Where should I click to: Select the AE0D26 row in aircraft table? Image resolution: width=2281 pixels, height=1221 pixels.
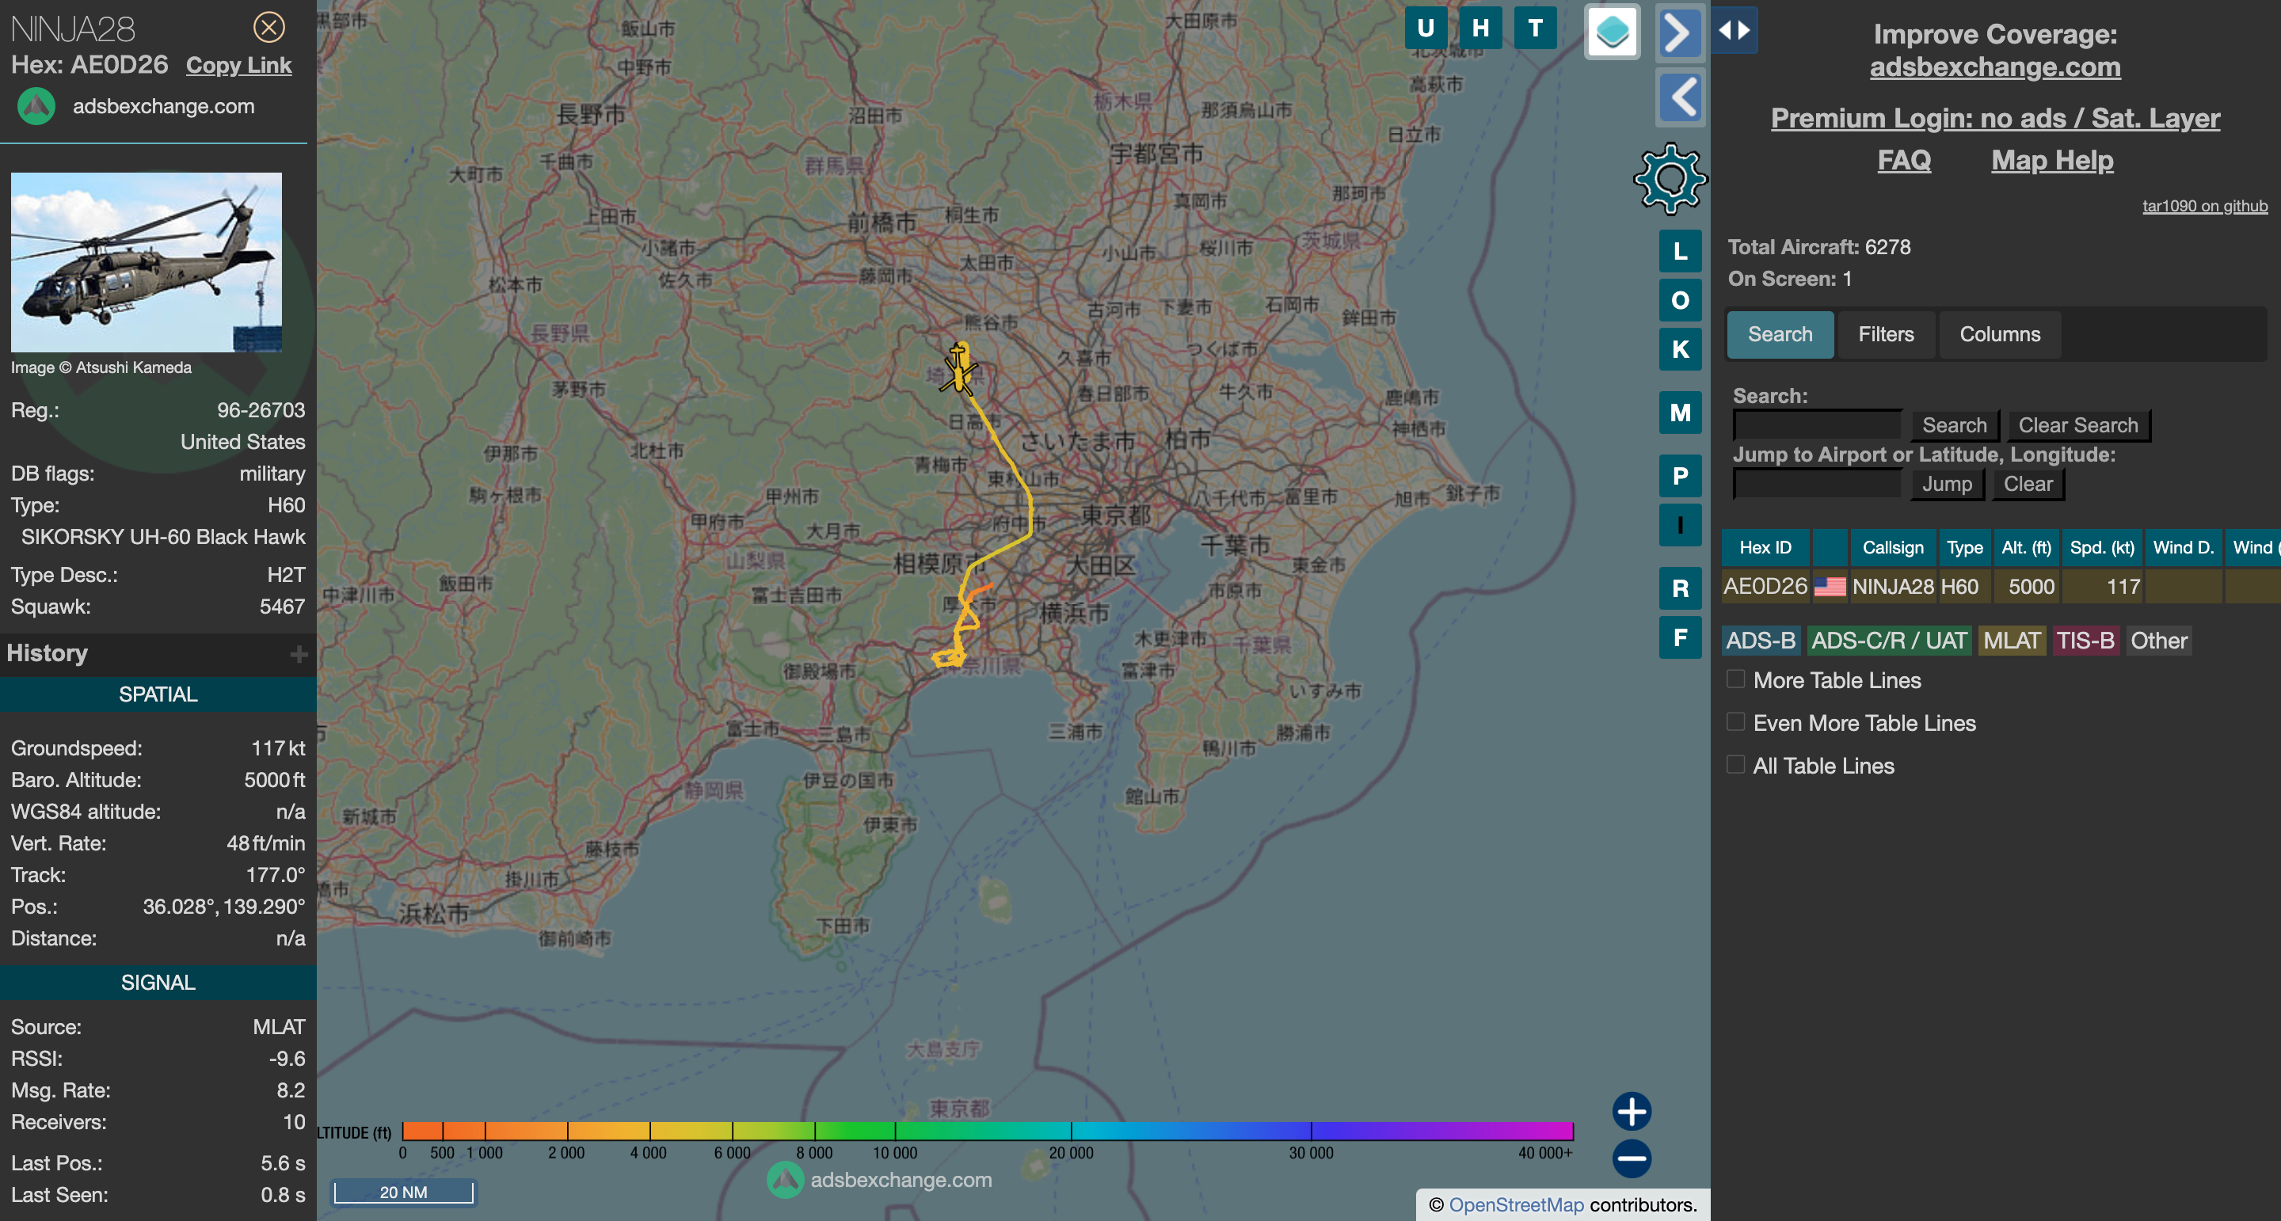pyautogui.click(x=2001, y=586)
